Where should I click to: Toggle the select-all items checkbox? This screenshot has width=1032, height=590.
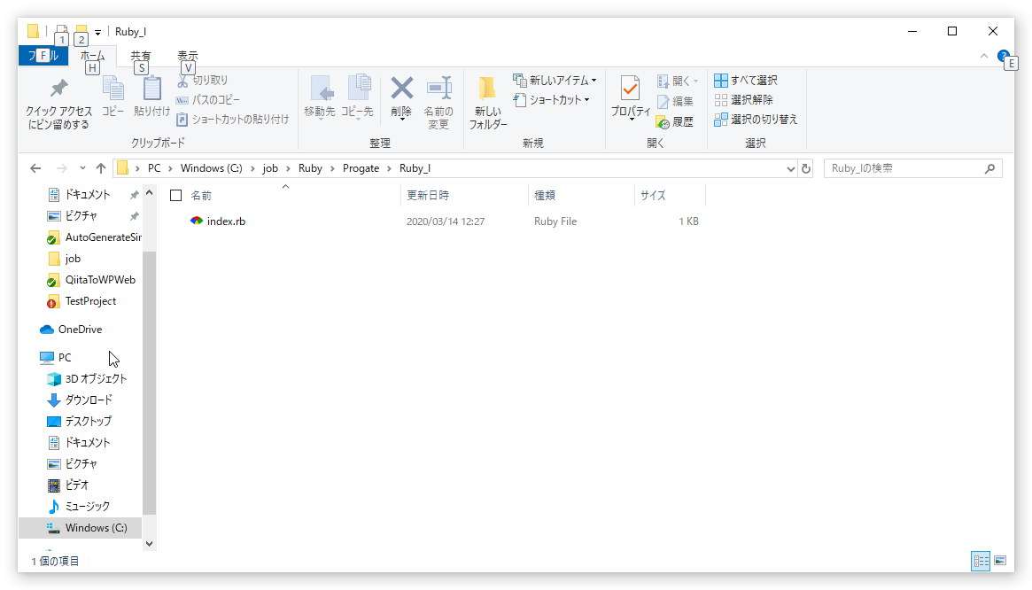175,196
